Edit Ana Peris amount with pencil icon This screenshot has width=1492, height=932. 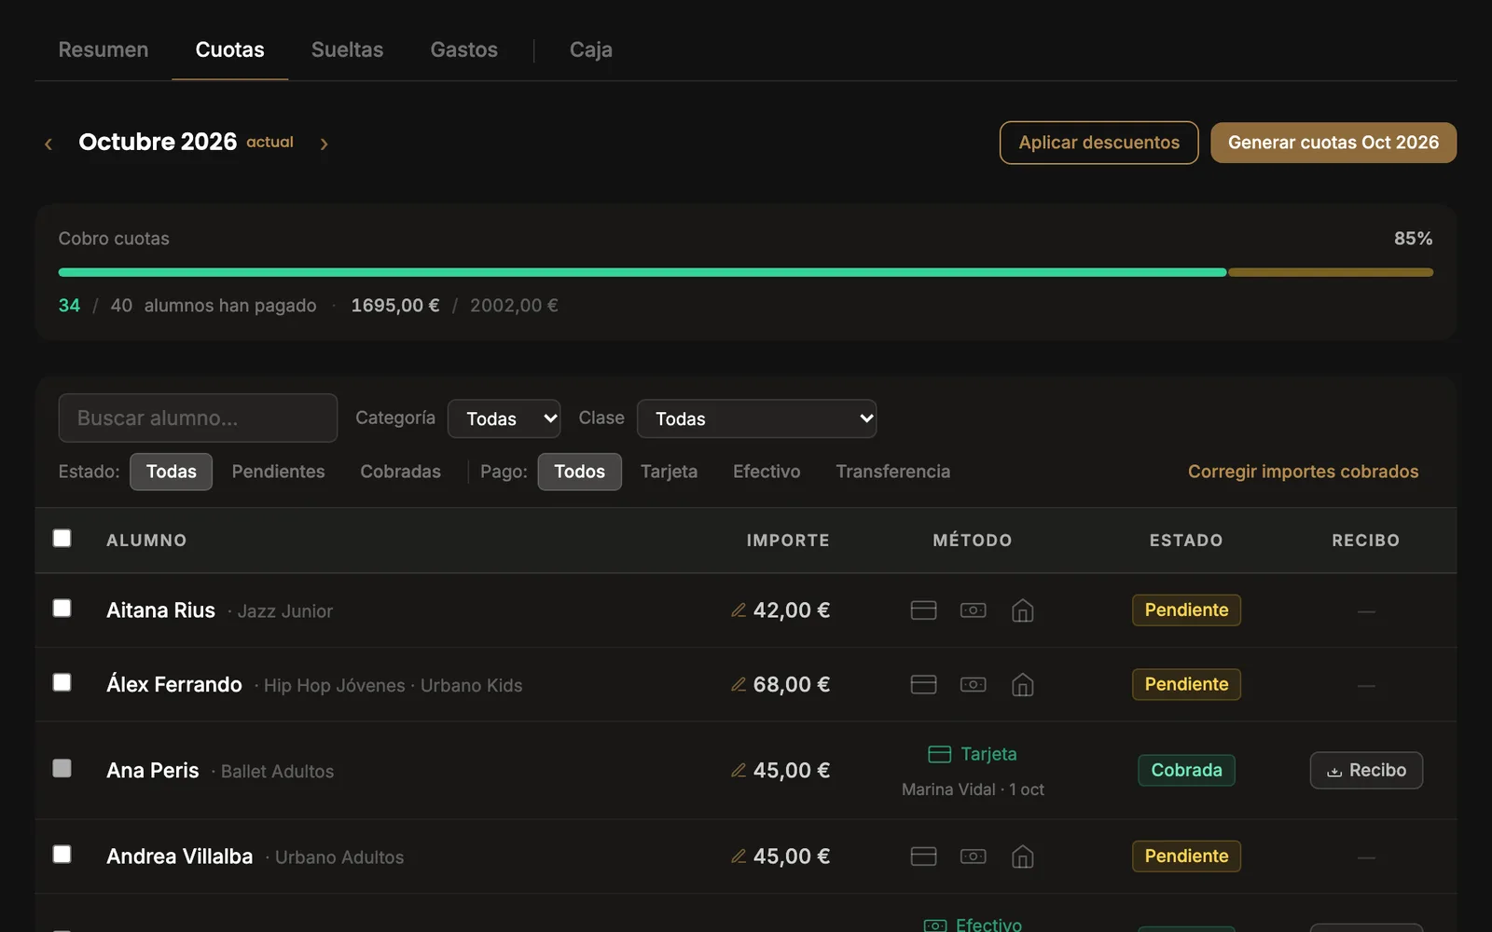pyautogui.click(x=739, y=771)
